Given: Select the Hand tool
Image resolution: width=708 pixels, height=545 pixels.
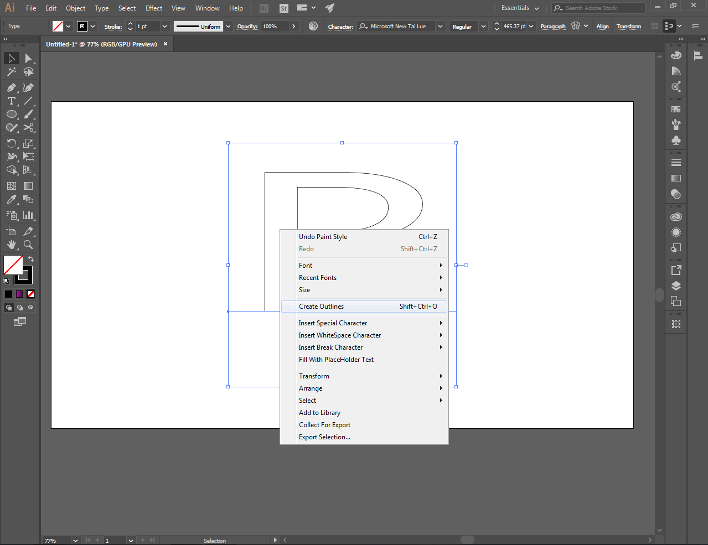Looking at the screenshot, I should (x=12, y=245).
